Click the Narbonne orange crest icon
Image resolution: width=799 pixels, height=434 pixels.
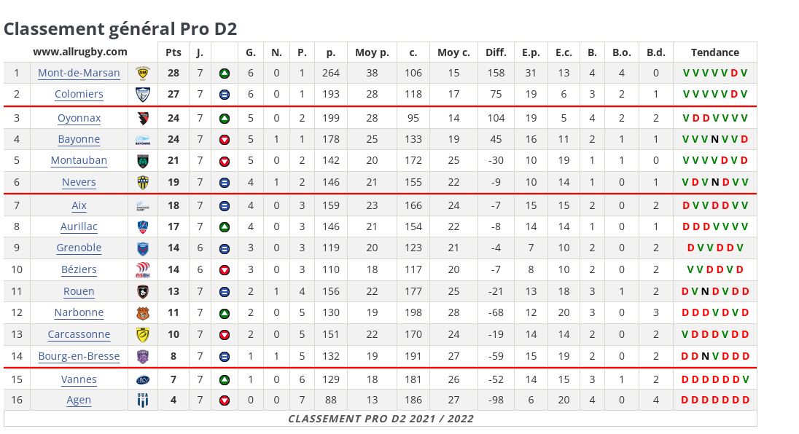coord(143,312)
